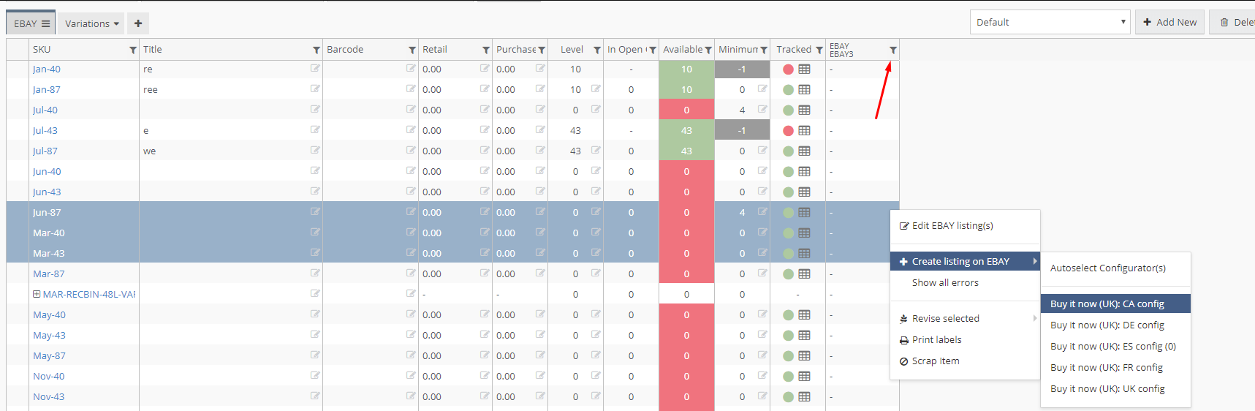Add a new tab with plus button

click(x=137, y=23)
